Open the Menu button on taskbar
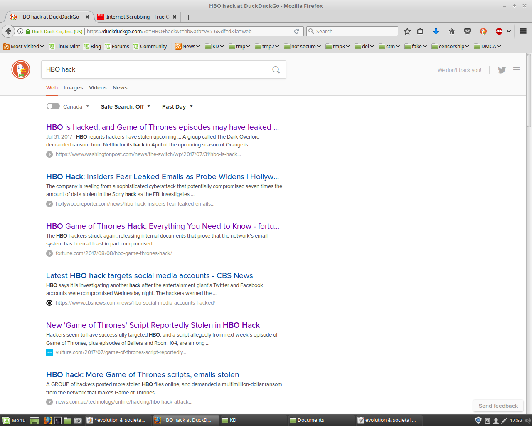Image resolution: width=532 pixels, height=426 pixels. (14, 420)
